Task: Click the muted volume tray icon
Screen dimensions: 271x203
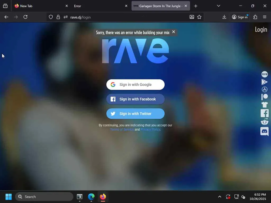Action: [243, 197]
